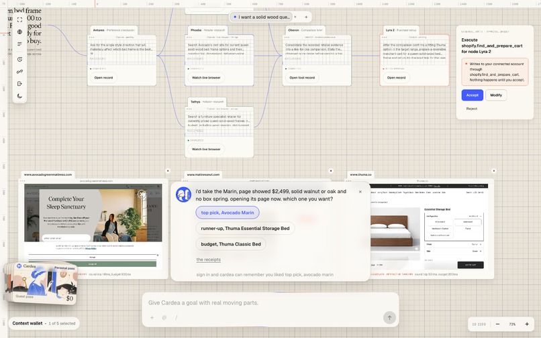Send the goal with the up-arrow button
Screen dimensions: 541x338
tap(389, 318)
